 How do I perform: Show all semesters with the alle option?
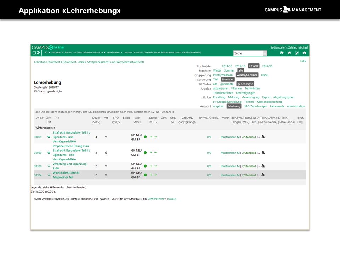241,70
